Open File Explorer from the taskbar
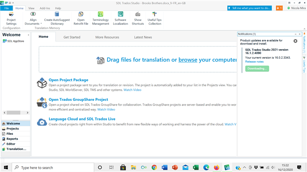The height and width of the screenshot is (172, 307). (133, 167)
